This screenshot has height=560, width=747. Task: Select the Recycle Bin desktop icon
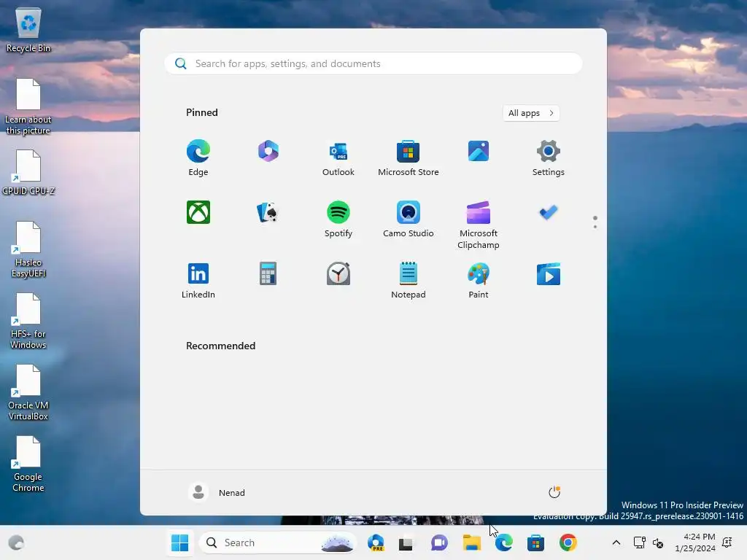(x=28, y=29)
